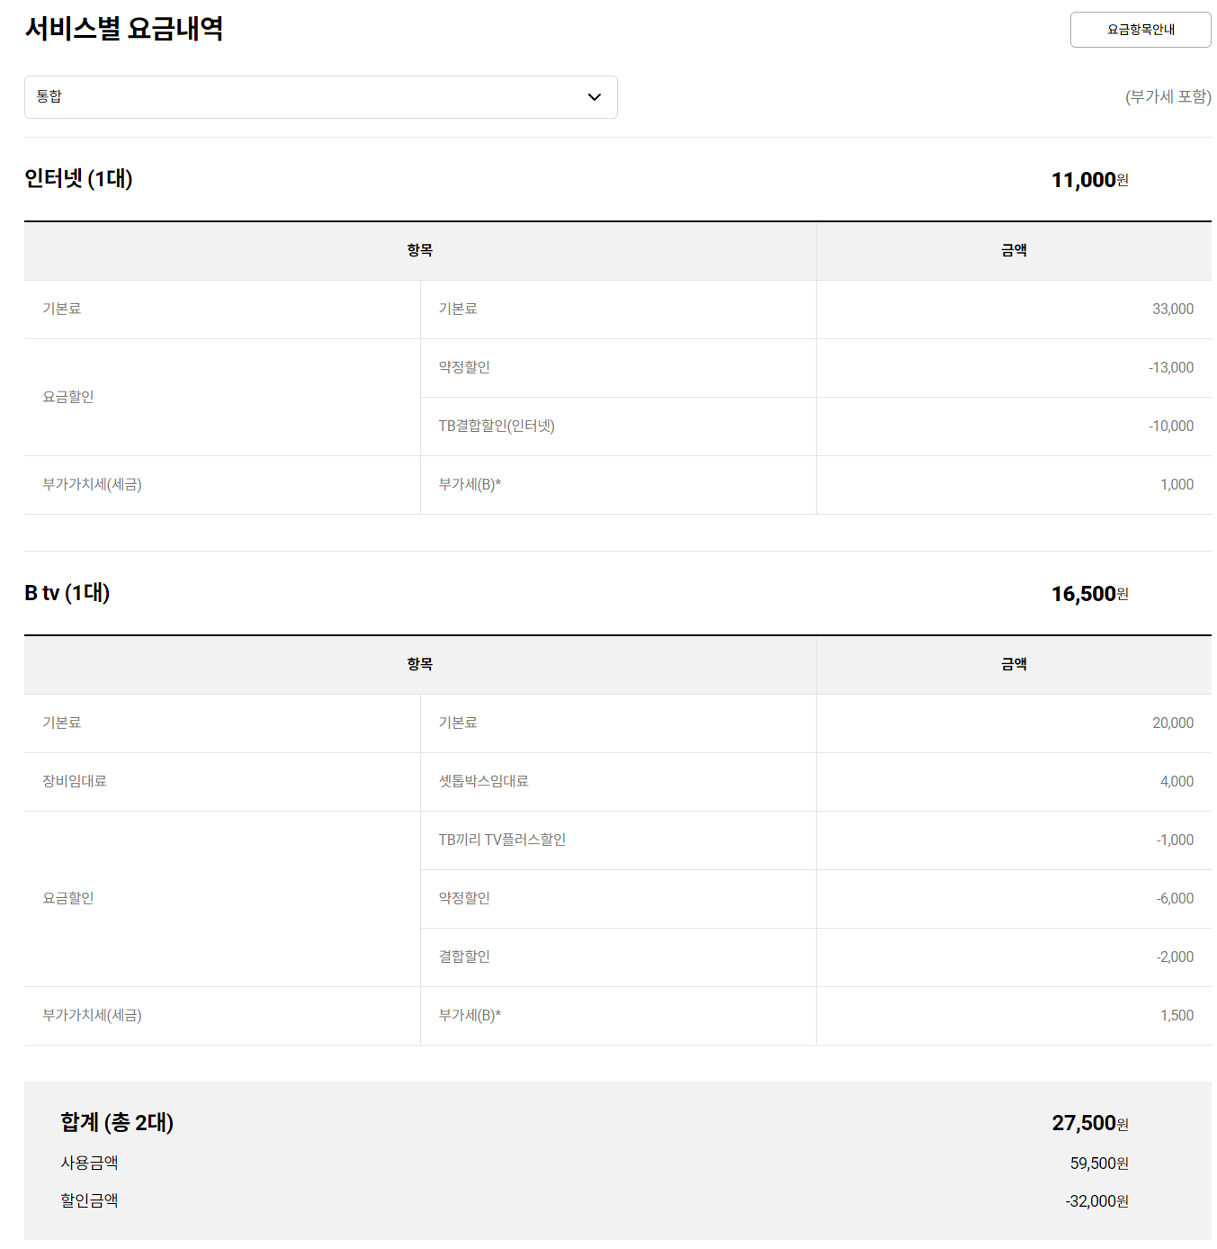Select the 셋톱박스임대료 rental item

tap(483, 782)
